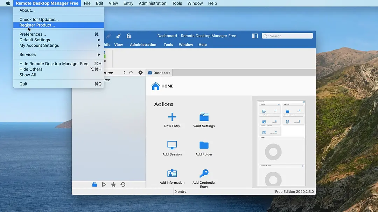
Task: Choose Hide Others menu item
Action: click(x=58, y=69)
